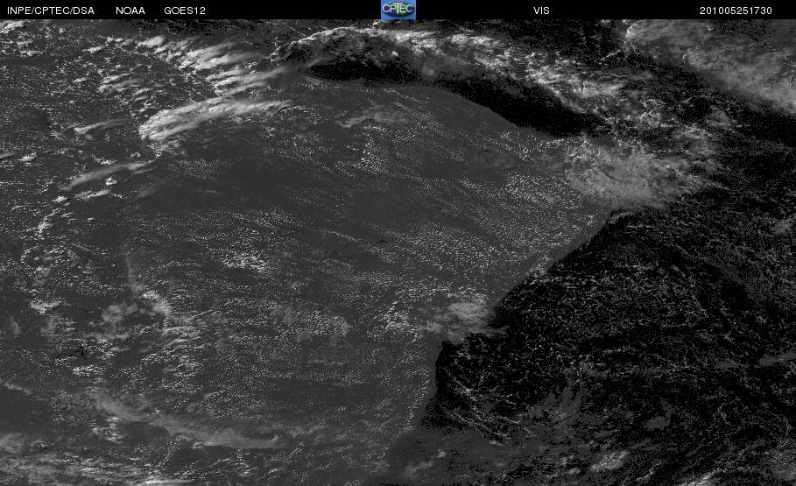
Task: Click the 201005251730 timestamp
Action: coord(736,11)
